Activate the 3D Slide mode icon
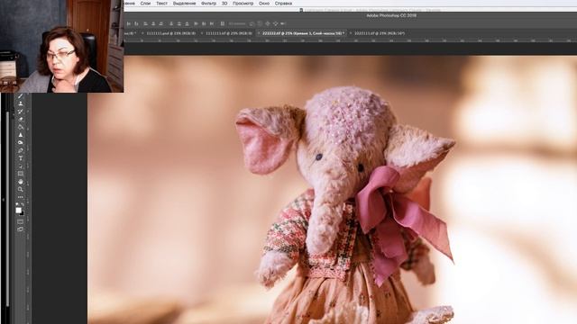 pyautogui.click(x=275, y=23)
